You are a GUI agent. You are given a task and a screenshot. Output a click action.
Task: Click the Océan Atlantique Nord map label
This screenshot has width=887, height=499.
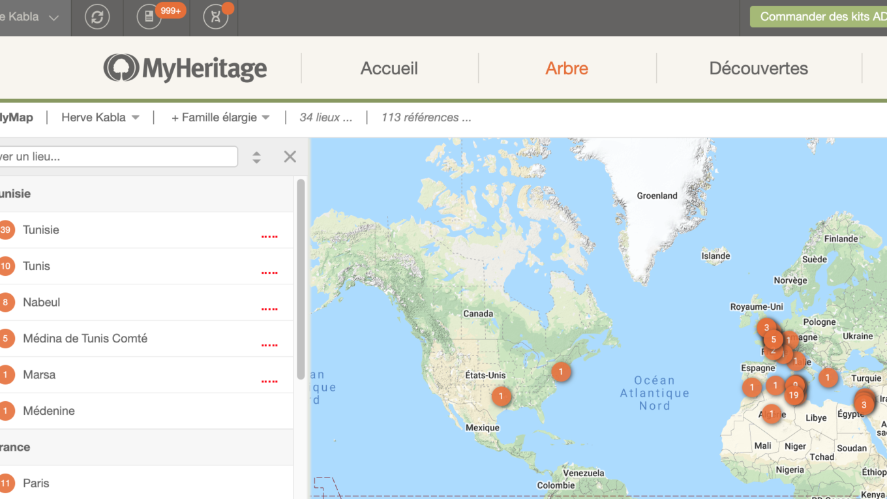pyautogui.click(x=654, y=393)
